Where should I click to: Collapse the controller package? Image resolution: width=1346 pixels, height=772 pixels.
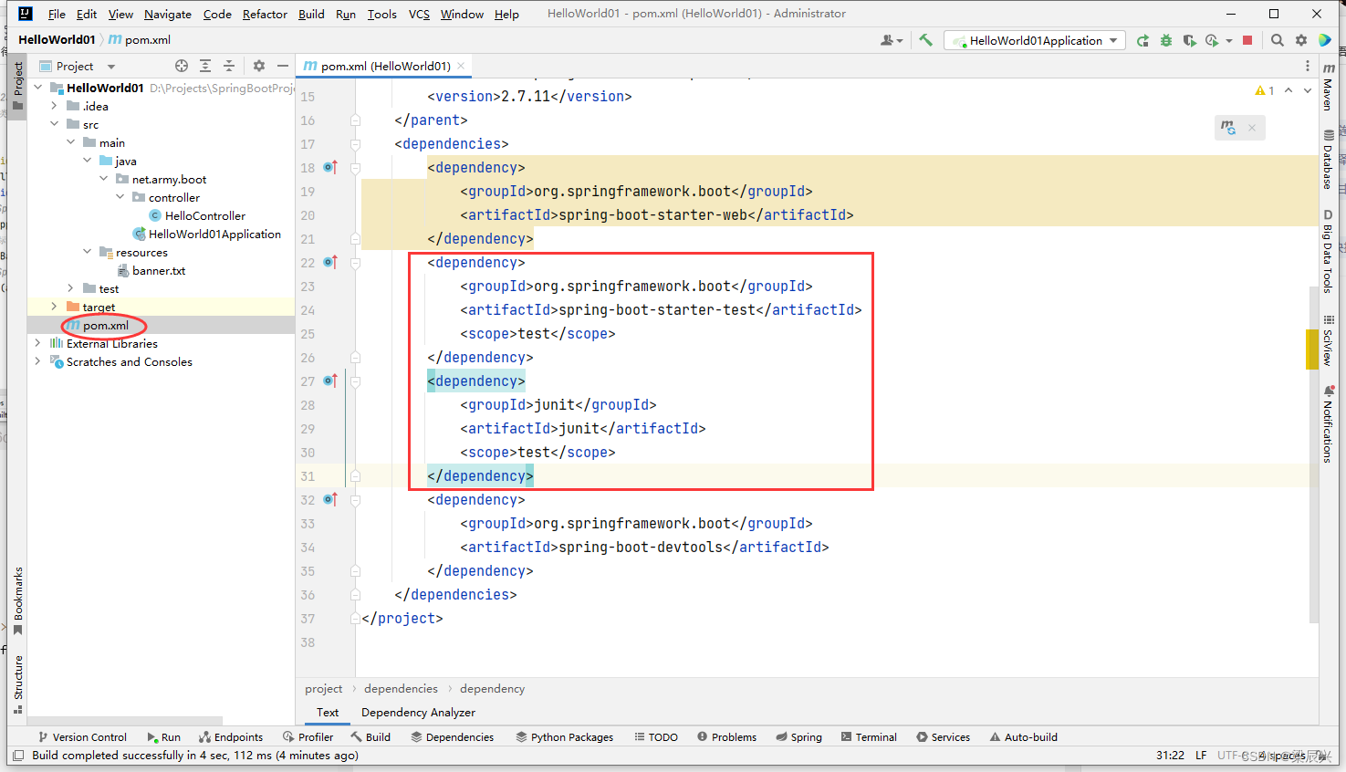120,197
